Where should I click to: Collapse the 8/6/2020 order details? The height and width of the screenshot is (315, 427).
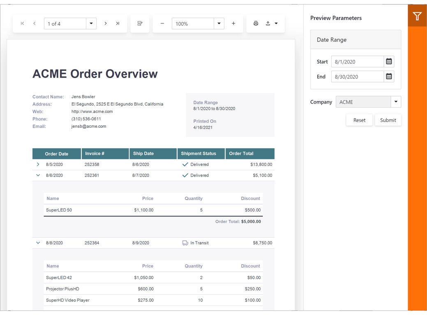coord(38,175)
